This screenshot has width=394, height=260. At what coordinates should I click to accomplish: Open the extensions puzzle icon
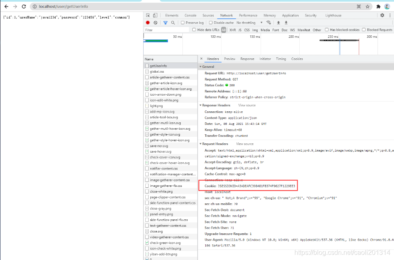tap(378, 7)
